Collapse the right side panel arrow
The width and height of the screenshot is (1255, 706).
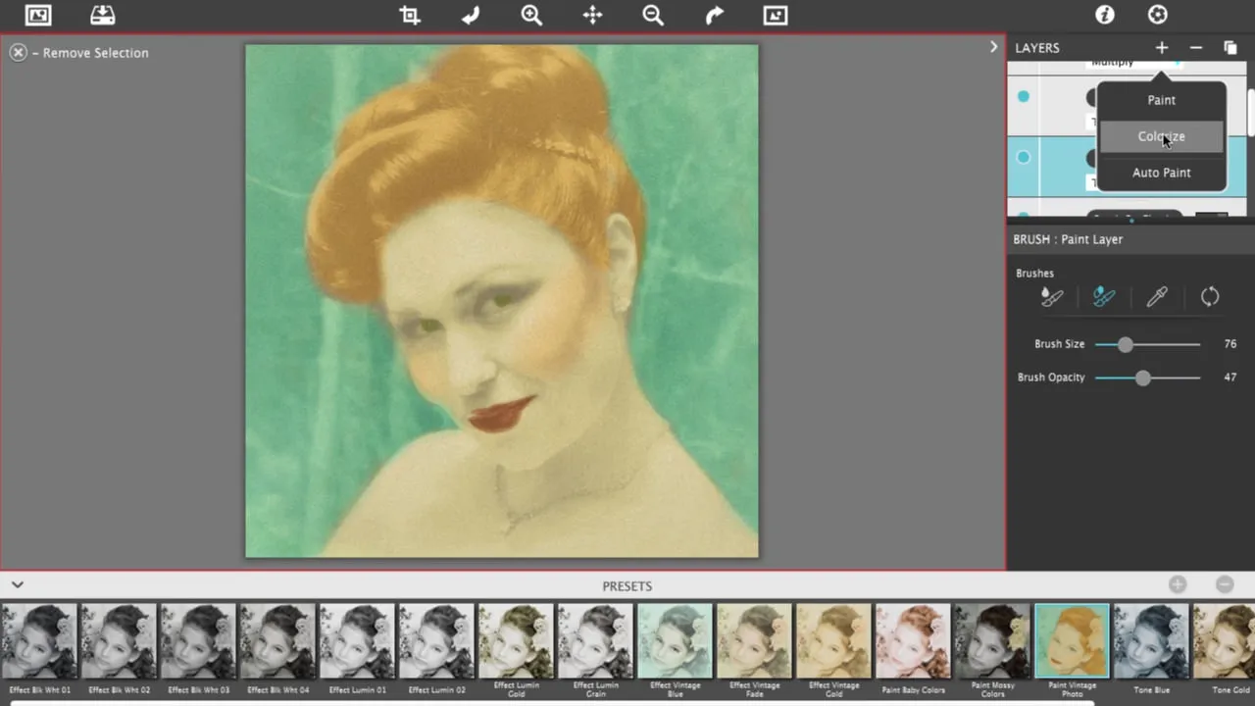pos(993,47)
